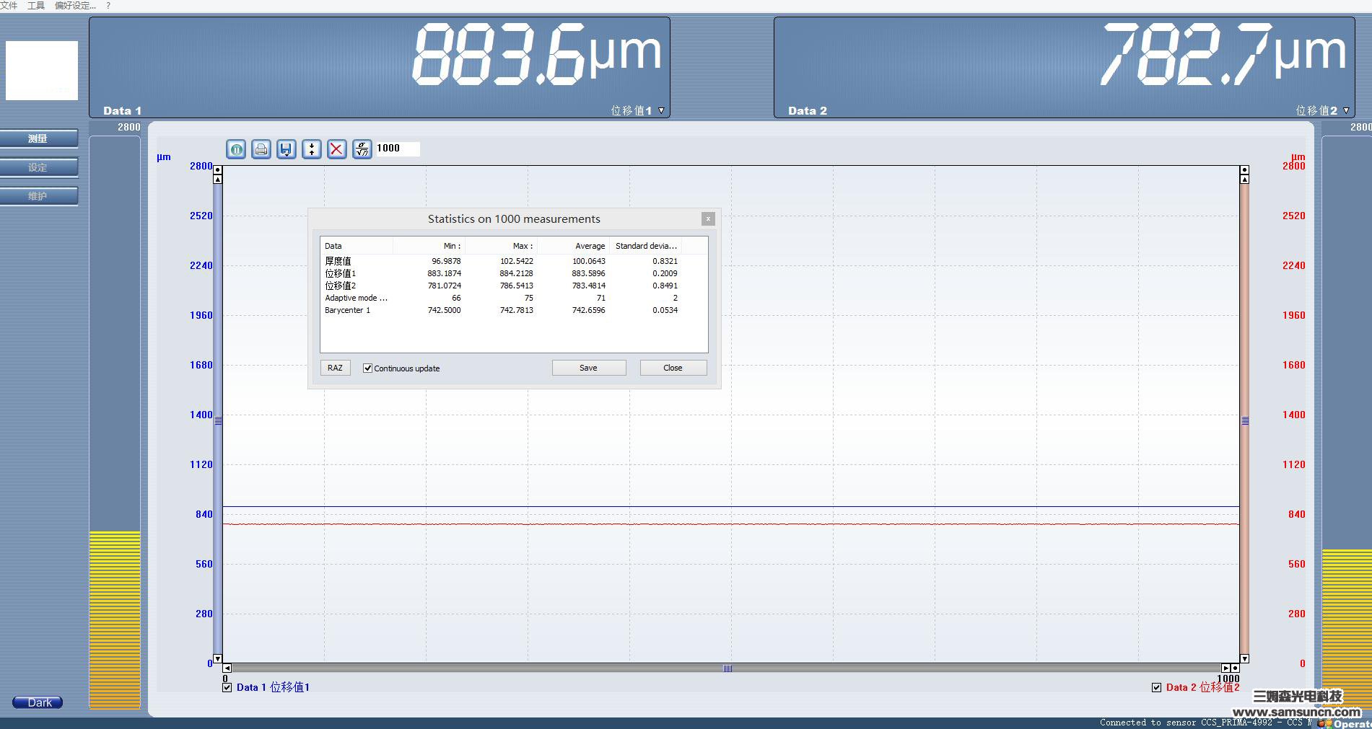Viewport: 1372px width, 729px height.
Task: Open statistics via sigma icon
Action: pos(362,149)
